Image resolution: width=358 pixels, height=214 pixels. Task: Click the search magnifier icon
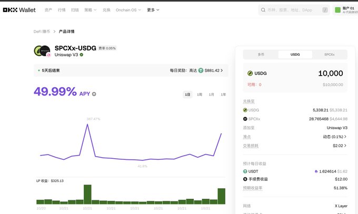click(263, 10)
